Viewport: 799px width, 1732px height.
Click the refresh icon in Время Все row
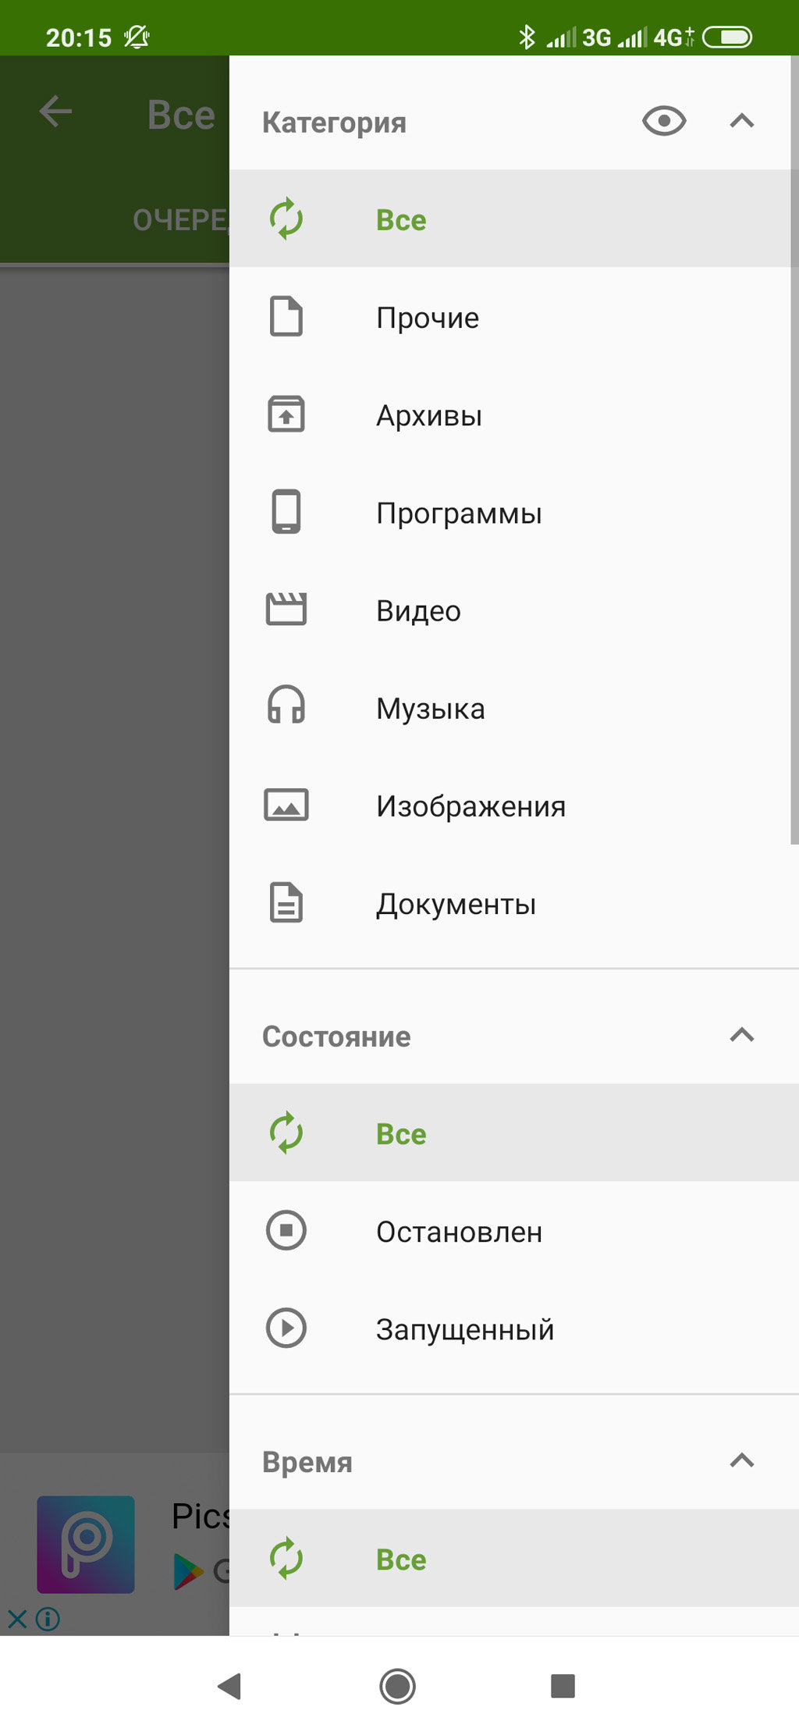tap(286, 1558)
